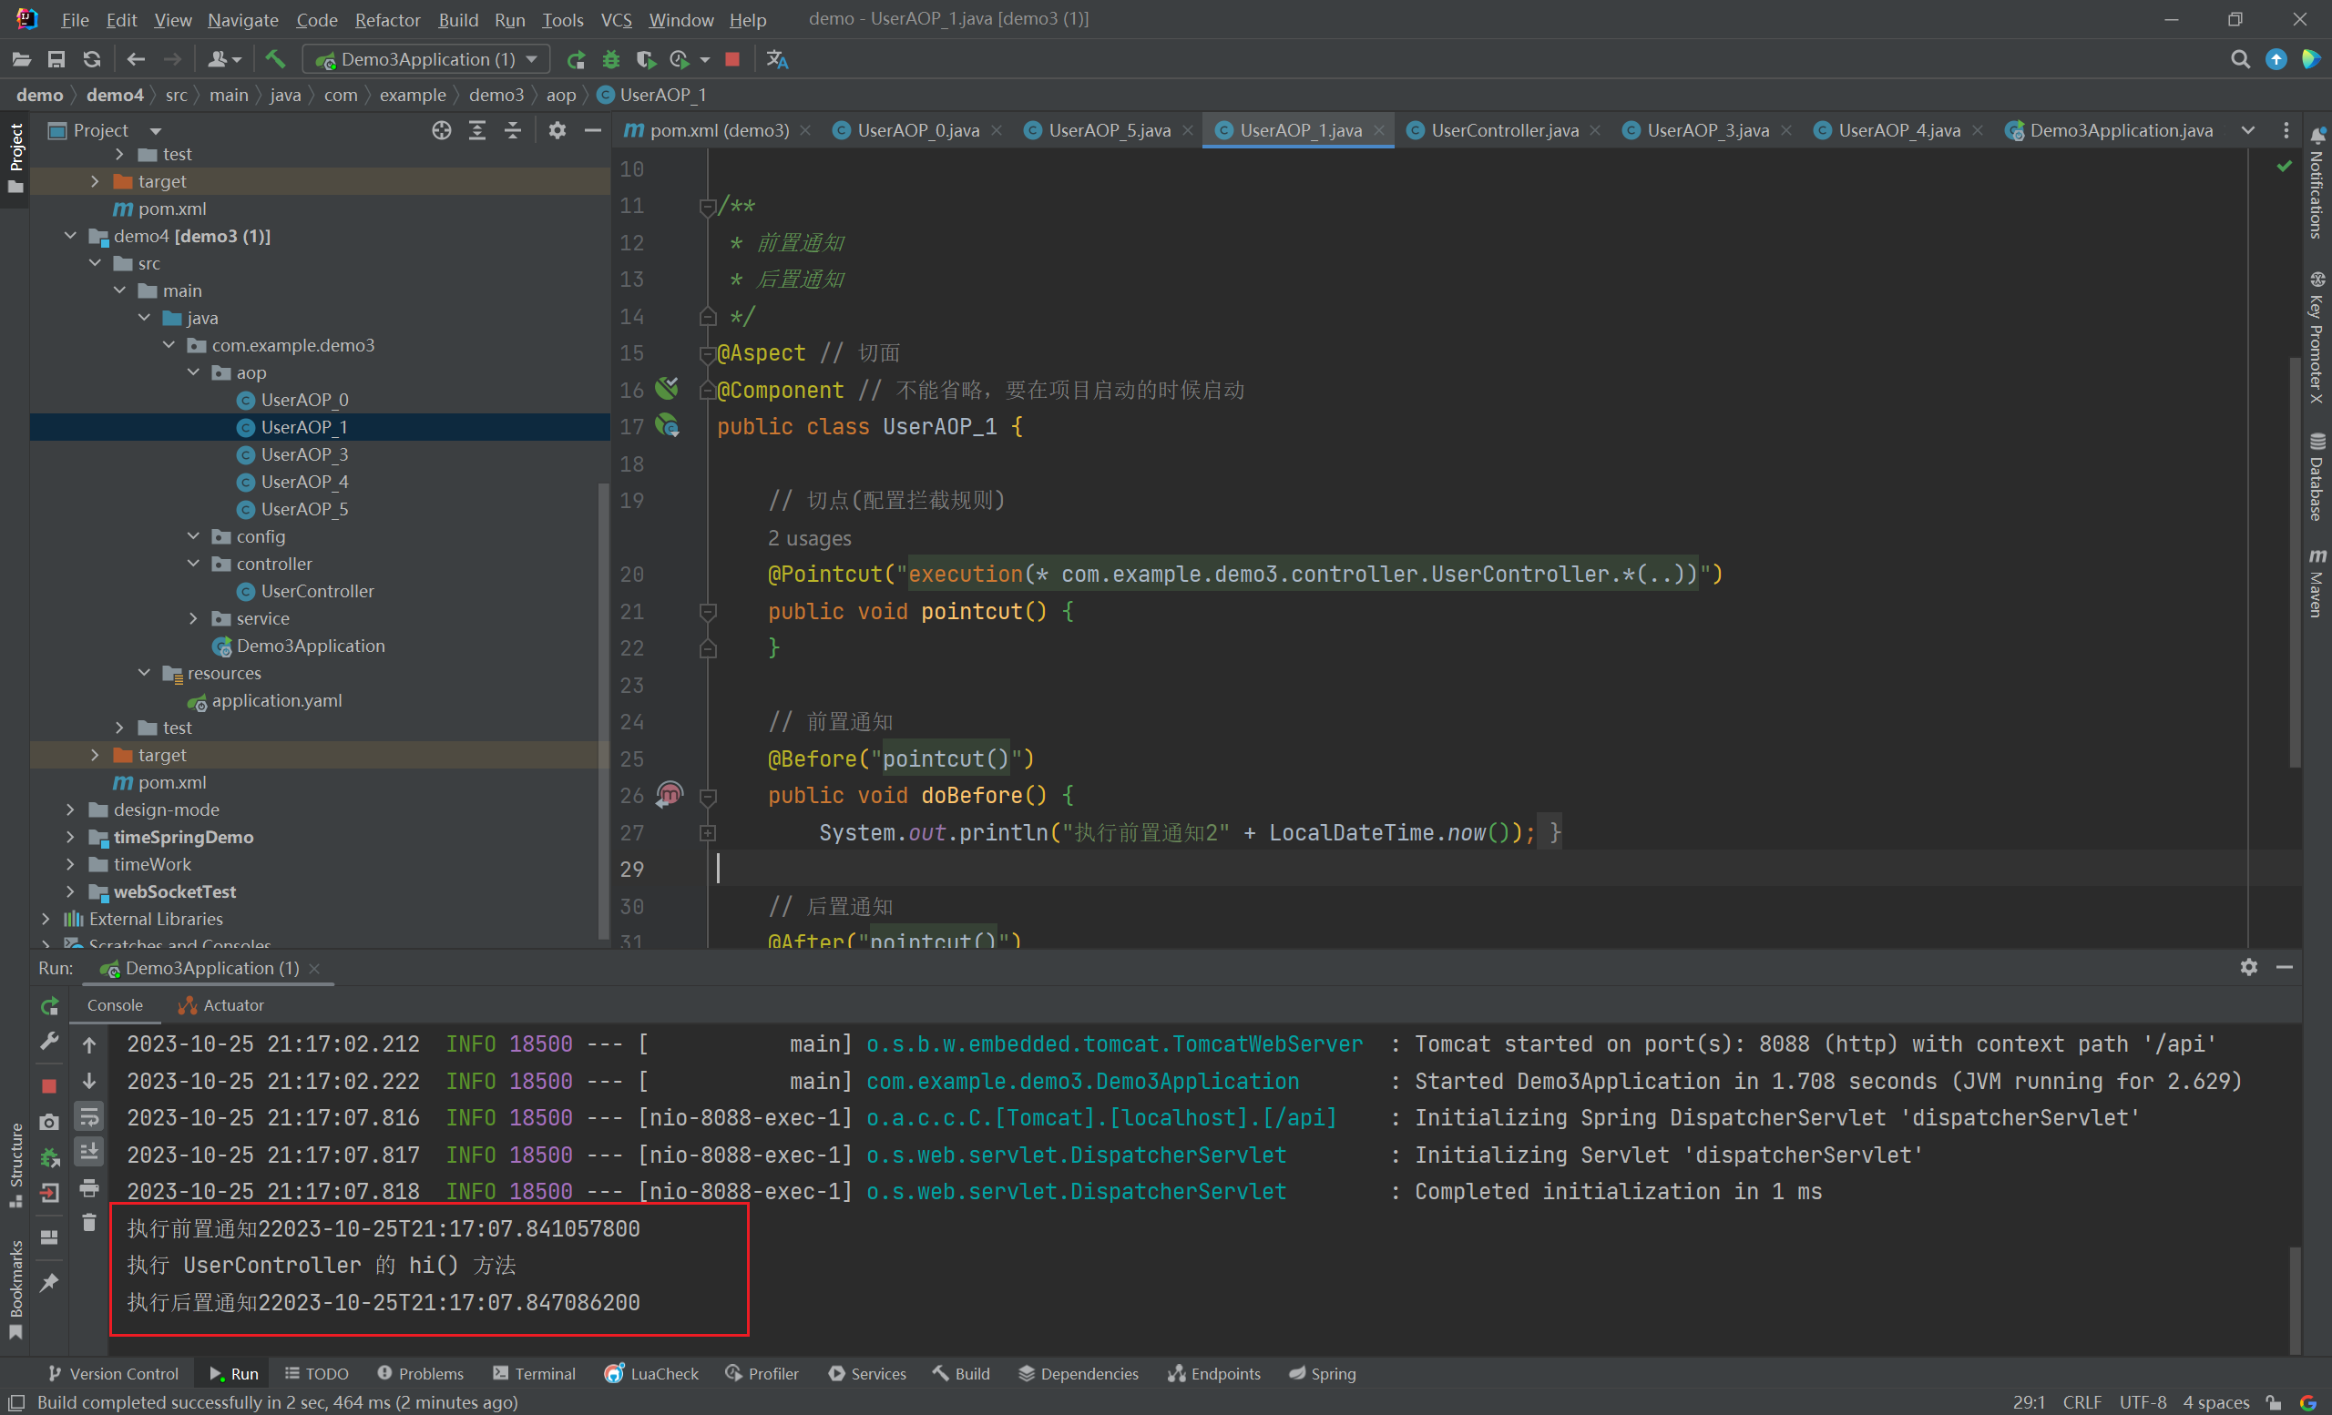
Task: Open the Demo3Application run configuration dropdown
Action: point(426,59)
